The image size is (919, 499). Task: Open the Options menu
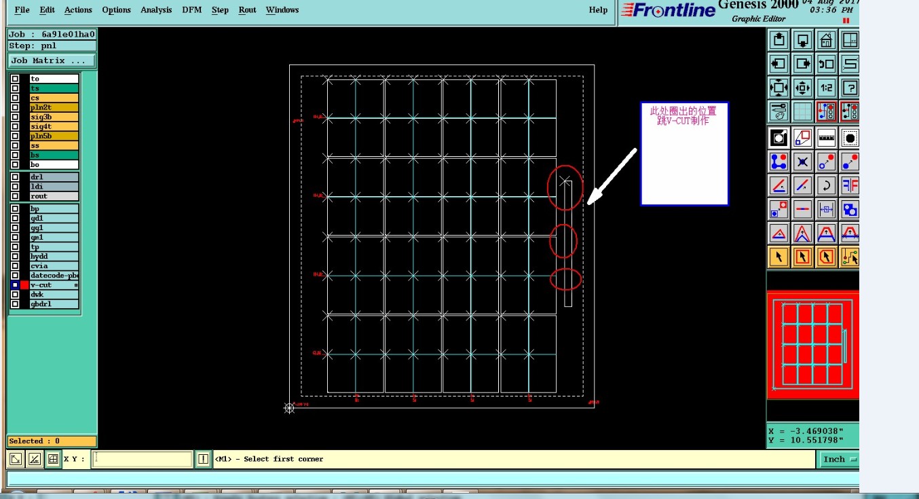pos(117,10)
